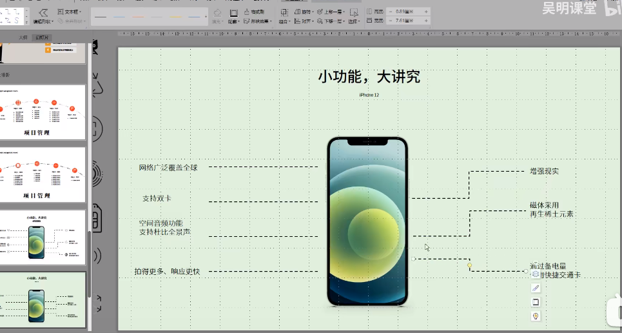Click the iPhone 12 subtitle text
The height and width of the screenshot is (333, 622).
[x=369, y=95]
